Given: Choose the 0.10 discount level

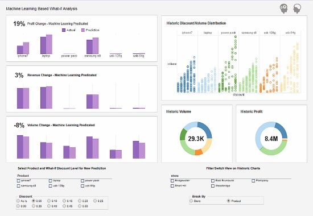Looking at the screenshot, I should [x=49, y=201].
